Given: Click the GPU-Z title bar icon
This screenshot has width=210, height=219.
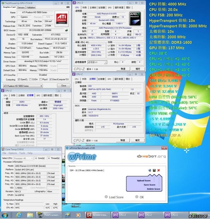Looking at the screenshot, I should [x=3, y=3].
